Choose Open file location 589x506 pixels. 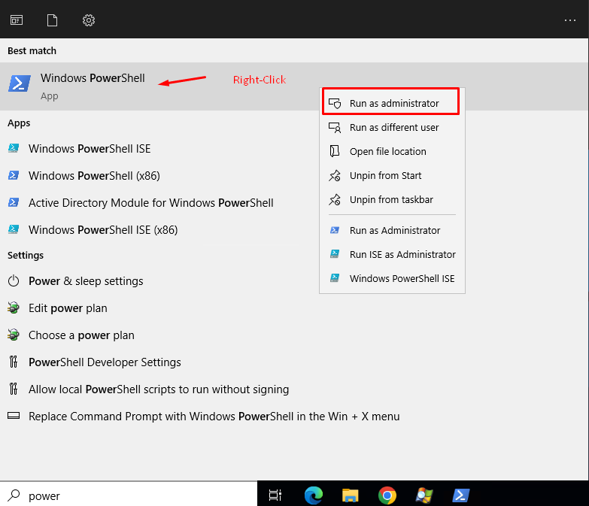[x=387, y=151]
